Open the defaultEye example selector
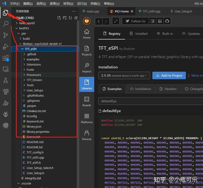This screenshot has height=188, width=203. point(151,101)
